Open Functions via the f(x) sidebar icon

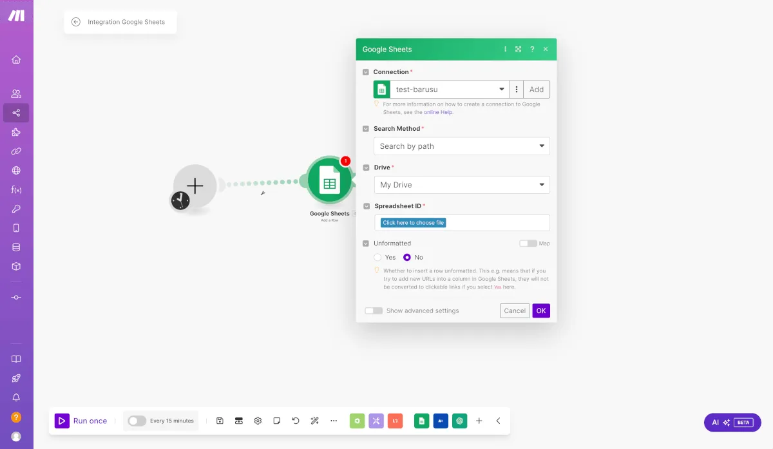point(16,189)
